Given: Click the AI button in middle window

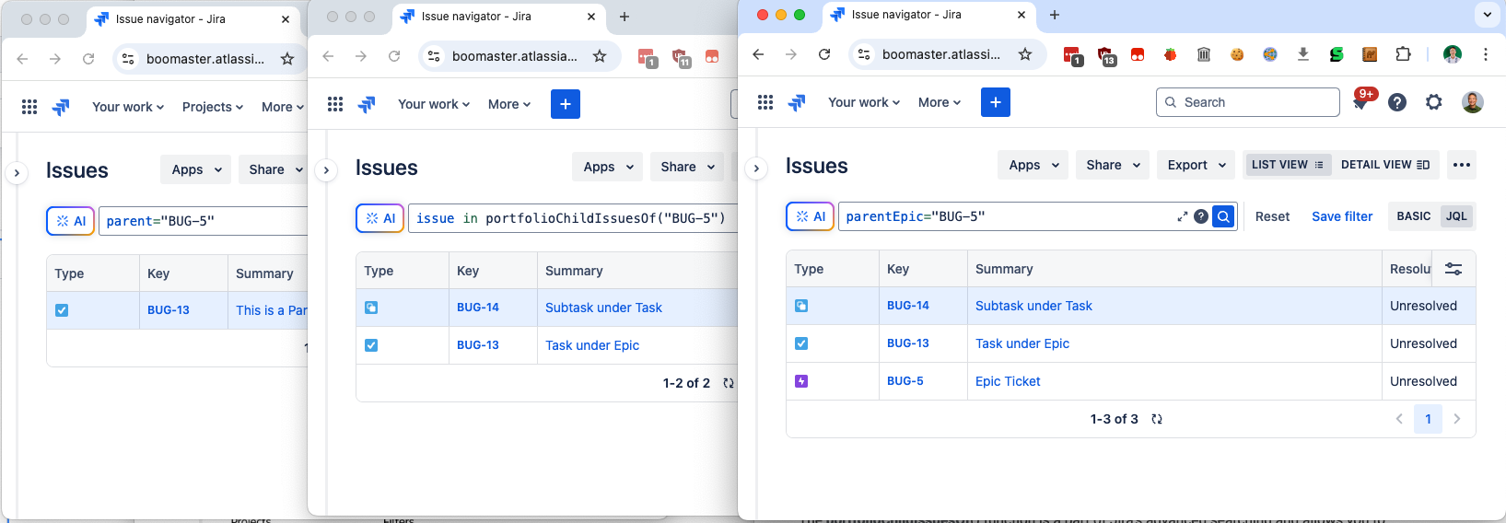Looking at the screenshot, I should 379,218.
